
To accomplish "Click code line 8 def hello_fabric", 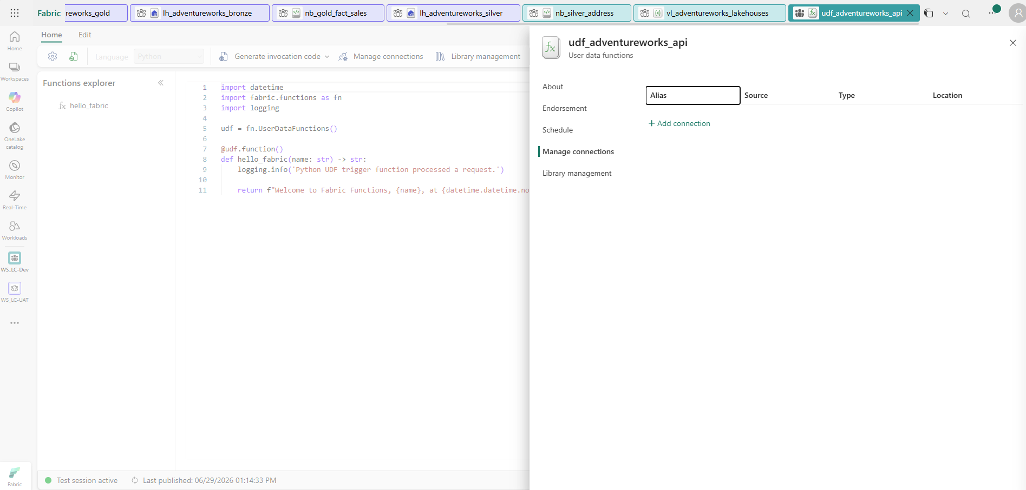I will pyautogui.click(x=293, y=159).
